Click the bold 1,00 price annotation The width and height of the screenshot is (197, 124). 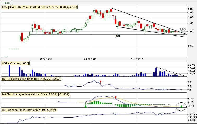pos(182,29)
